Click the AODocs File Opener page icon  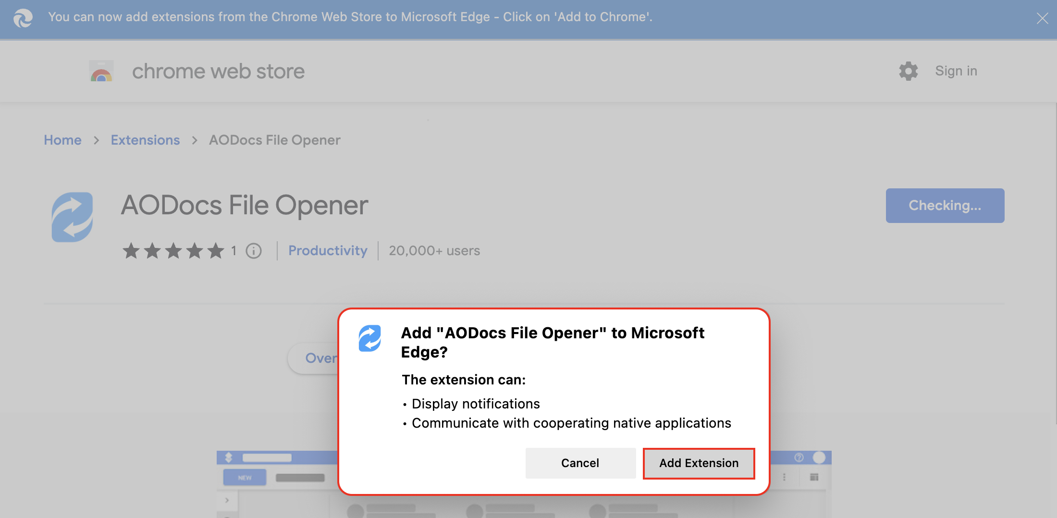(x=72, y=217)
